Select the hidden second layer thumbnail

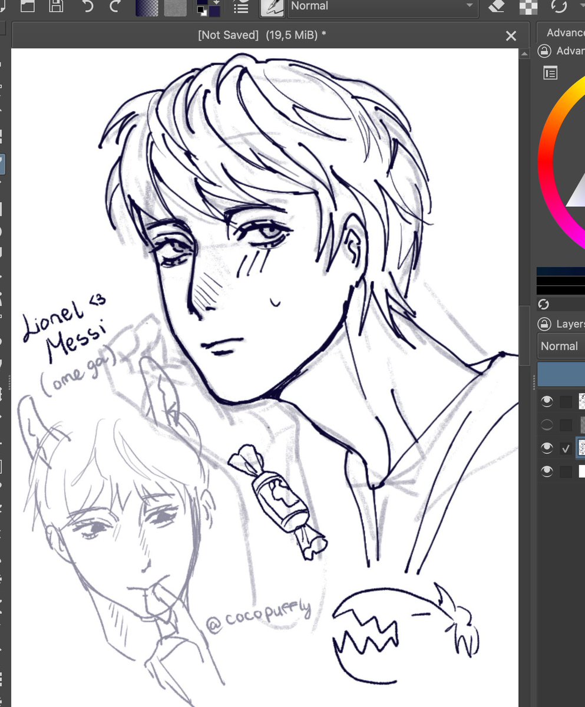tap(582, 425)
